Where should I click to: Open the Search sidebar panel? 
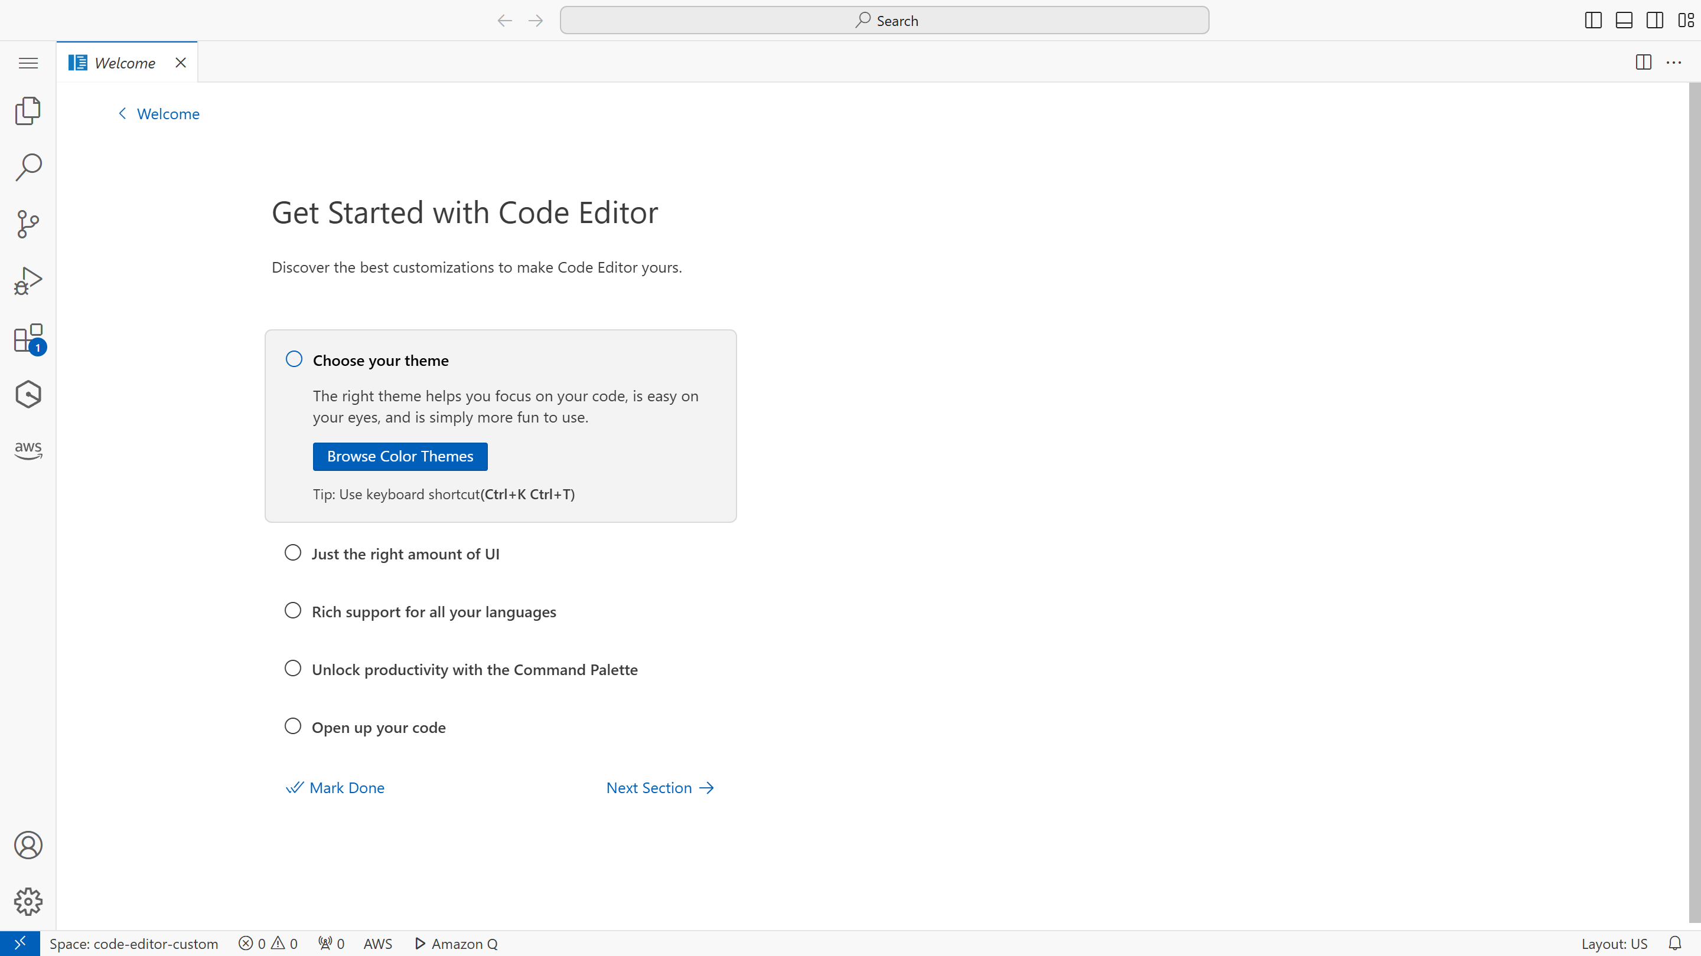tap(28, 167)
